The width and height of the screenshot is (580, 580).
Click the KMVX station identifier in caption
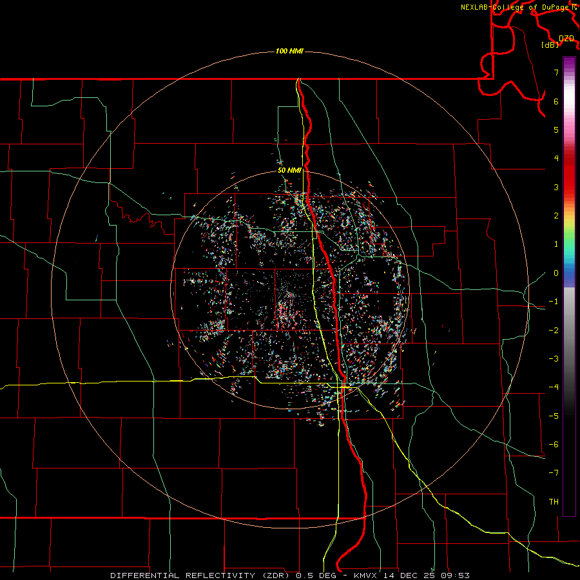(365, 575)
